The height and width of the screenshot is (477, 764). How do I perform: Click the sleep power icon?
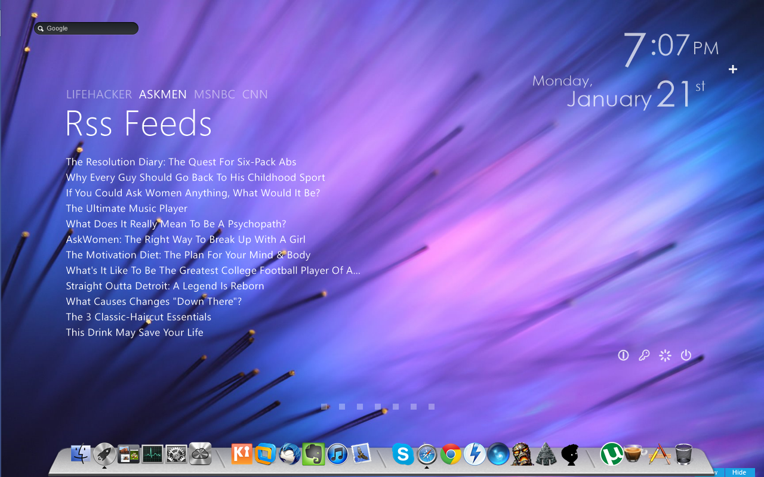[623, 355]
